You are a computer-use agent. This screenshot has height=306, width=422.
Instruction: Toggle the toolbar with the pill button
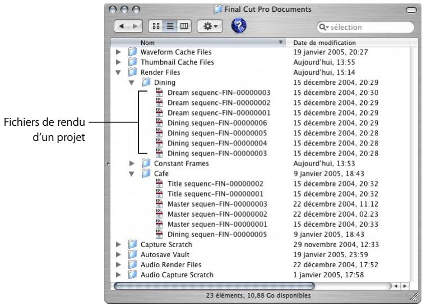pos(411,10)
